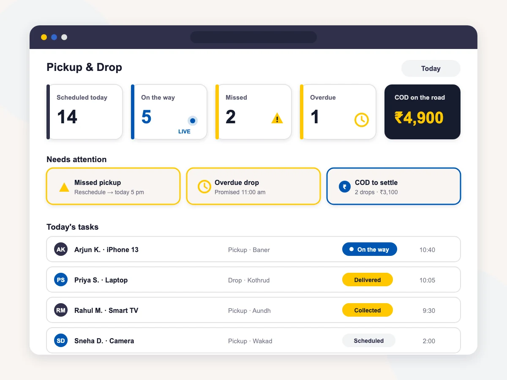Click the Delivered status badge
The width and height of the screenshot is (507, 380).
tap(368, 280)
